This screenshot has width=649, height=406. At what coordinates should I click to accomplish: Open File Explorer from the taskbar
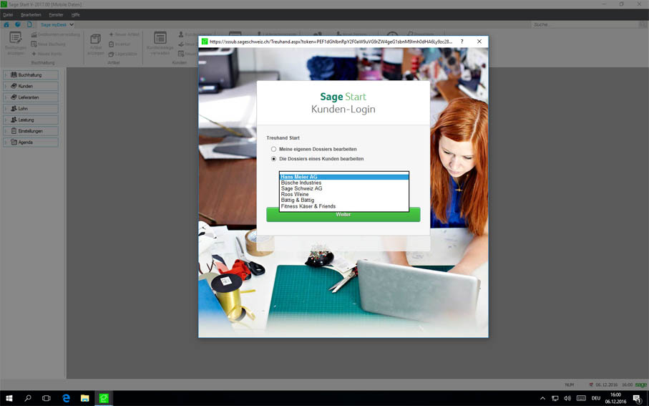(x=85, y=398)
